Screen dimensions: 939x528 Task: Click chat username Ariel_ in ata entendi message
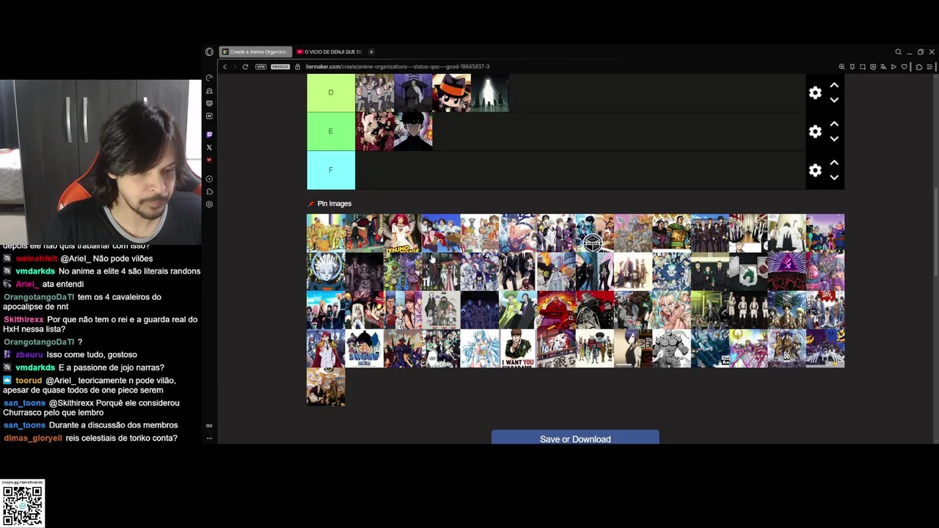[x=27, y=285]
